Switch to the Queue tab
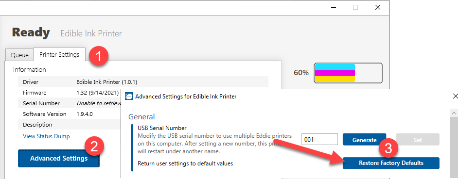This screenshot has width=461, height=179. [19, 55]
